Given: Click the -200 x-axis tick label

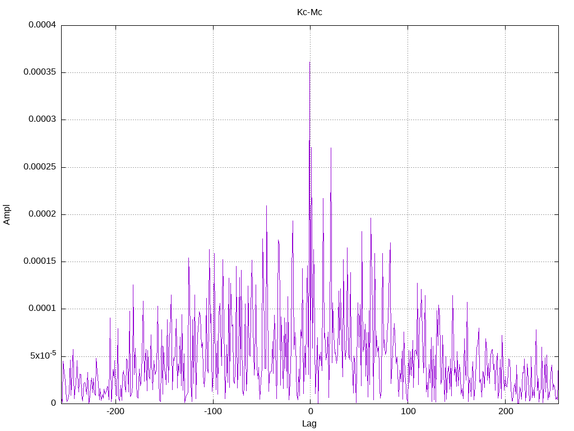Looking at the screenshot, I should (115, 411).
